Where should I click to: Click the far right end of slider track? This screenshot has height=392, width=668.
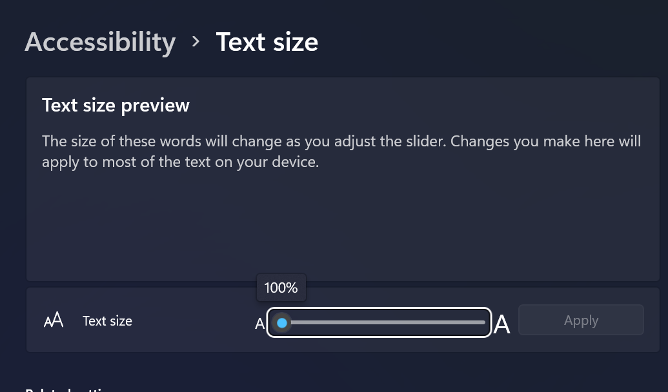[x=483, y=322]
